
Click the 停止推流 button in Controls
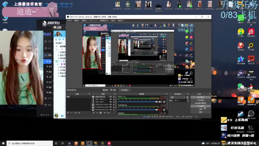pyautogui.click(x=200, y=97)
